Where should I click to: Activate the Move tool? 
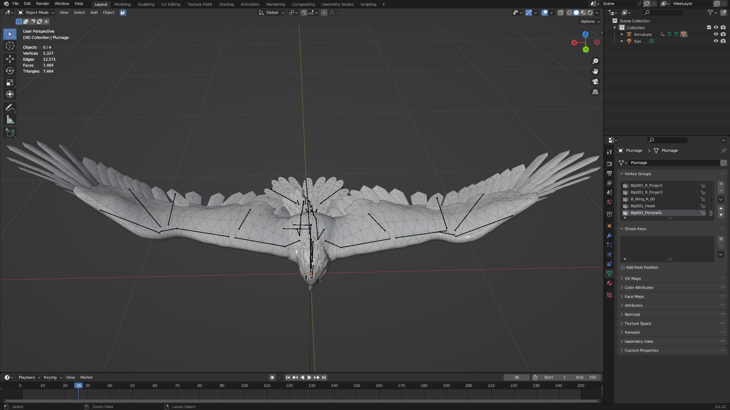coord(10,58)
